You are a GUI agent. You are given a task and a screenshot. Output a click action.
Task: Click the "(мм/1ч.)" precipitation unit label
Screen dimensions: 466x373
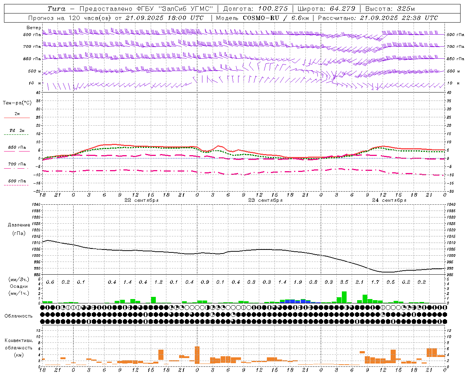pos(19,293)
